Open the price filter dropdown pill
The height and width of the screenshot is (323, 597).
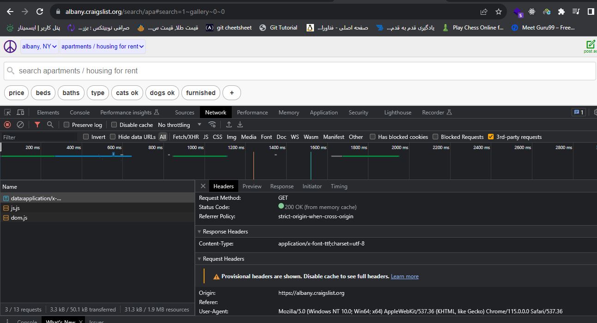[16, 93]
